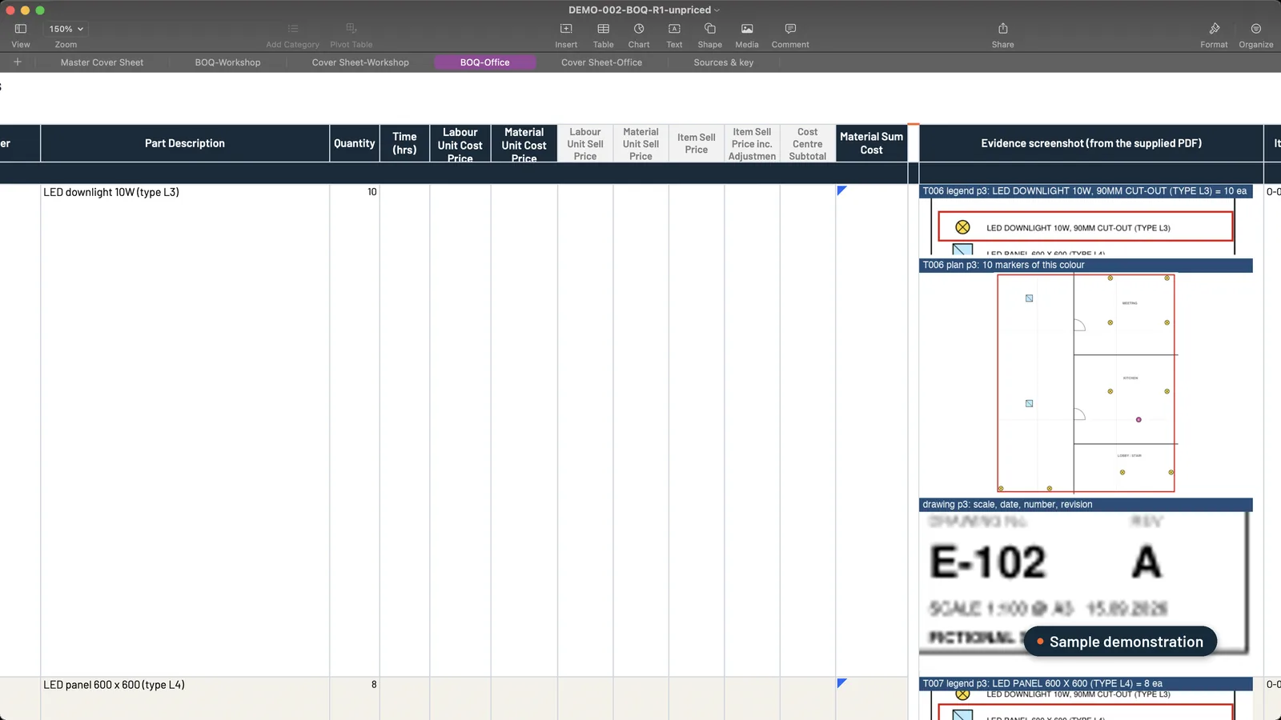The image size is (1281, 720).
Task: Select the Cost Centre Subtotal header
Action: point(808,143)
